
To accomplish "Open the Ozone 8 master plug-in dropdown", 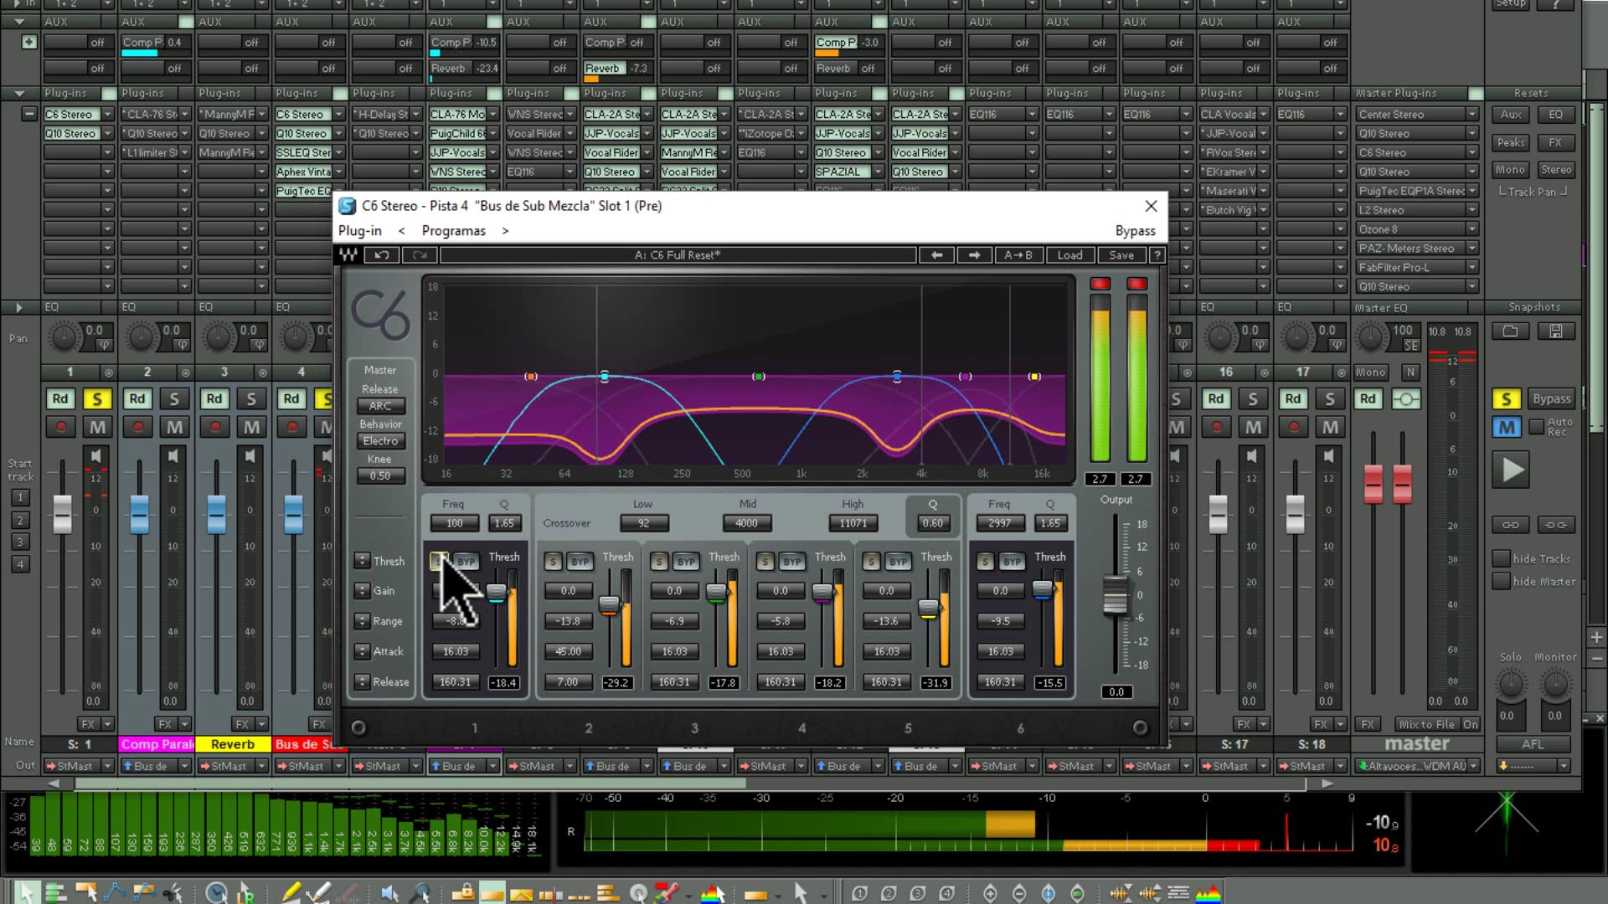I will pos(1471,229).
